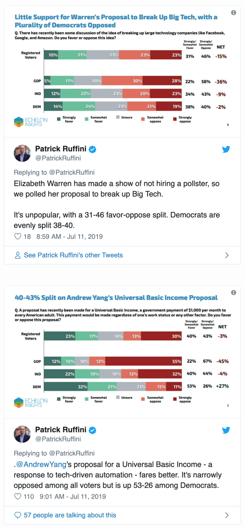Click the verified badge next to Patrick Ruffini
245x529 pixels.
92,149
